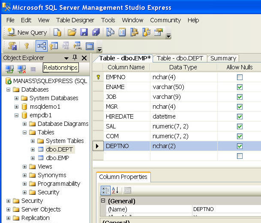Click the MANAS5\SQLEXPRESS server node
Screen dimensions: 261x223
click(50, 81)
